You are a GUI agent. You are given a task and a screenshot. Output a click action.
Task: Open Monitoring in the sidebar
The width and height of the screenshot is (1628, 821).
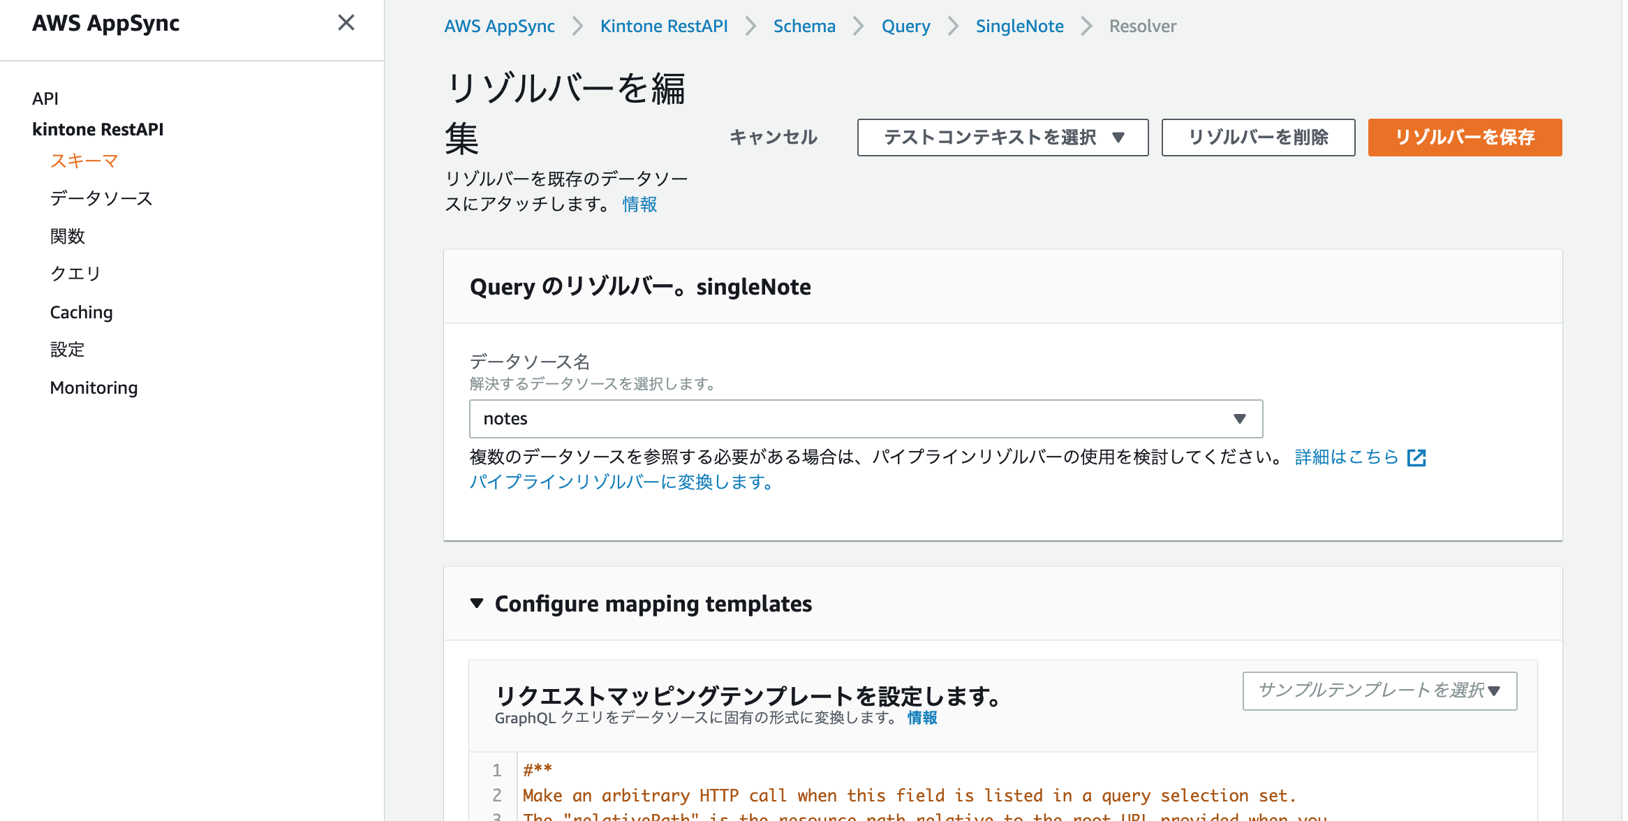94,387
